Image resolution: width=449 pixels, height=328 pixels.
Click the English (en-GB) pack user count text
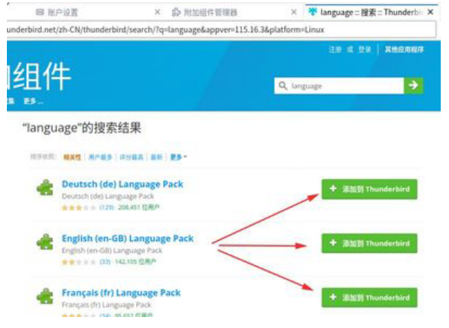pos(135,261)
